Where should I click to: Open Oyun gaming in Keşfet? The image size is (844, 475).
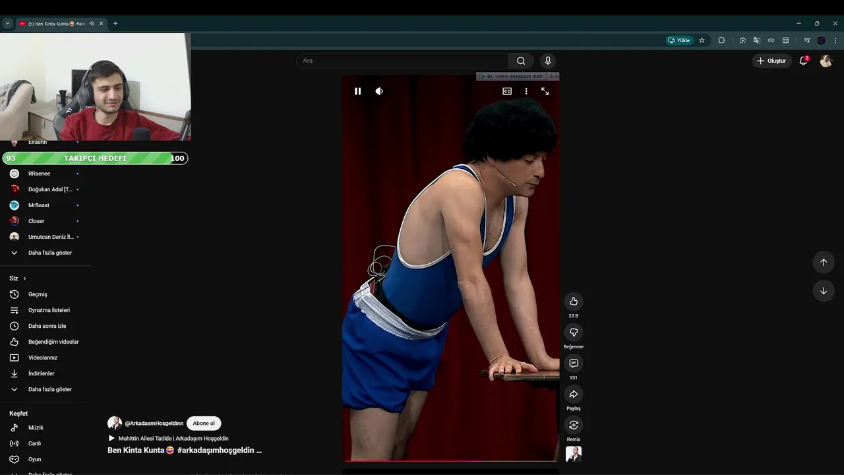45,459
